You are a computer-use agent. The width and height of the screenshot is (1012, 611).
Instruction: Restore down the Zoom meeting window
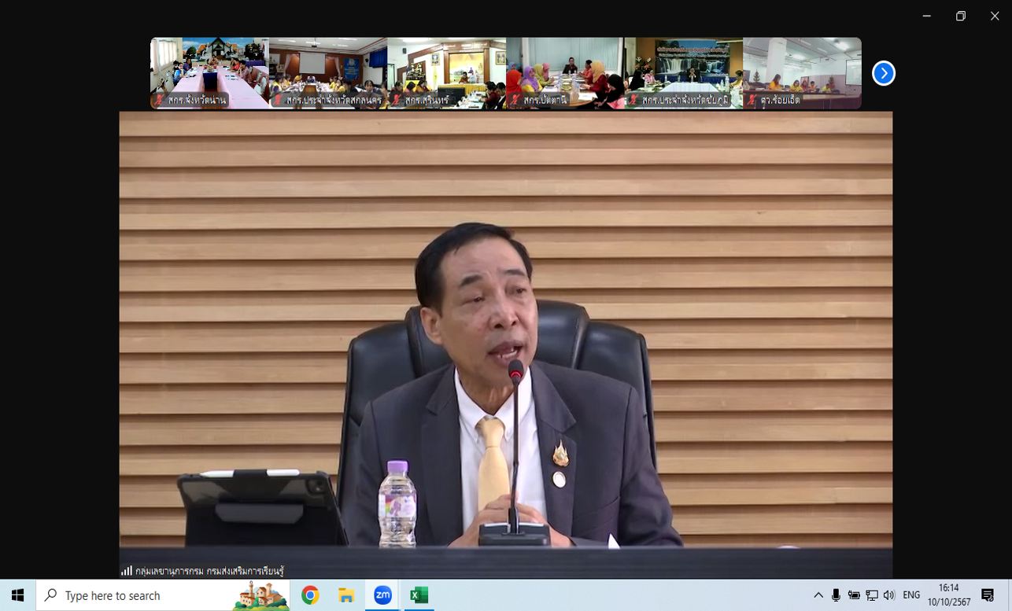(961, 16)
